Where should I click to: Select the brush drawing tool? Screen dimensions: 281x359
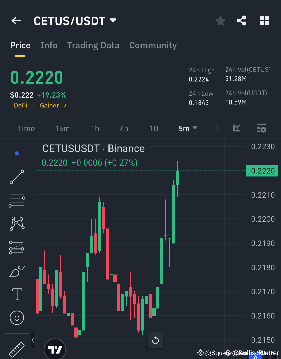(x=17, y=271)
